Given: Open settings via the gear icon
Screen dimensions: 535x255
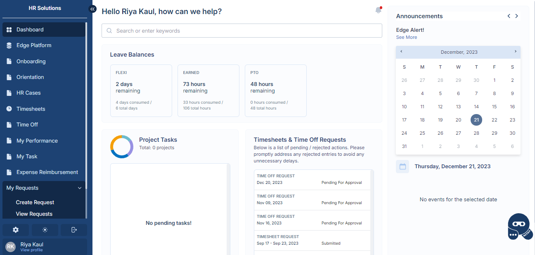Looking at the screenshot, I should tap(16, 230).
